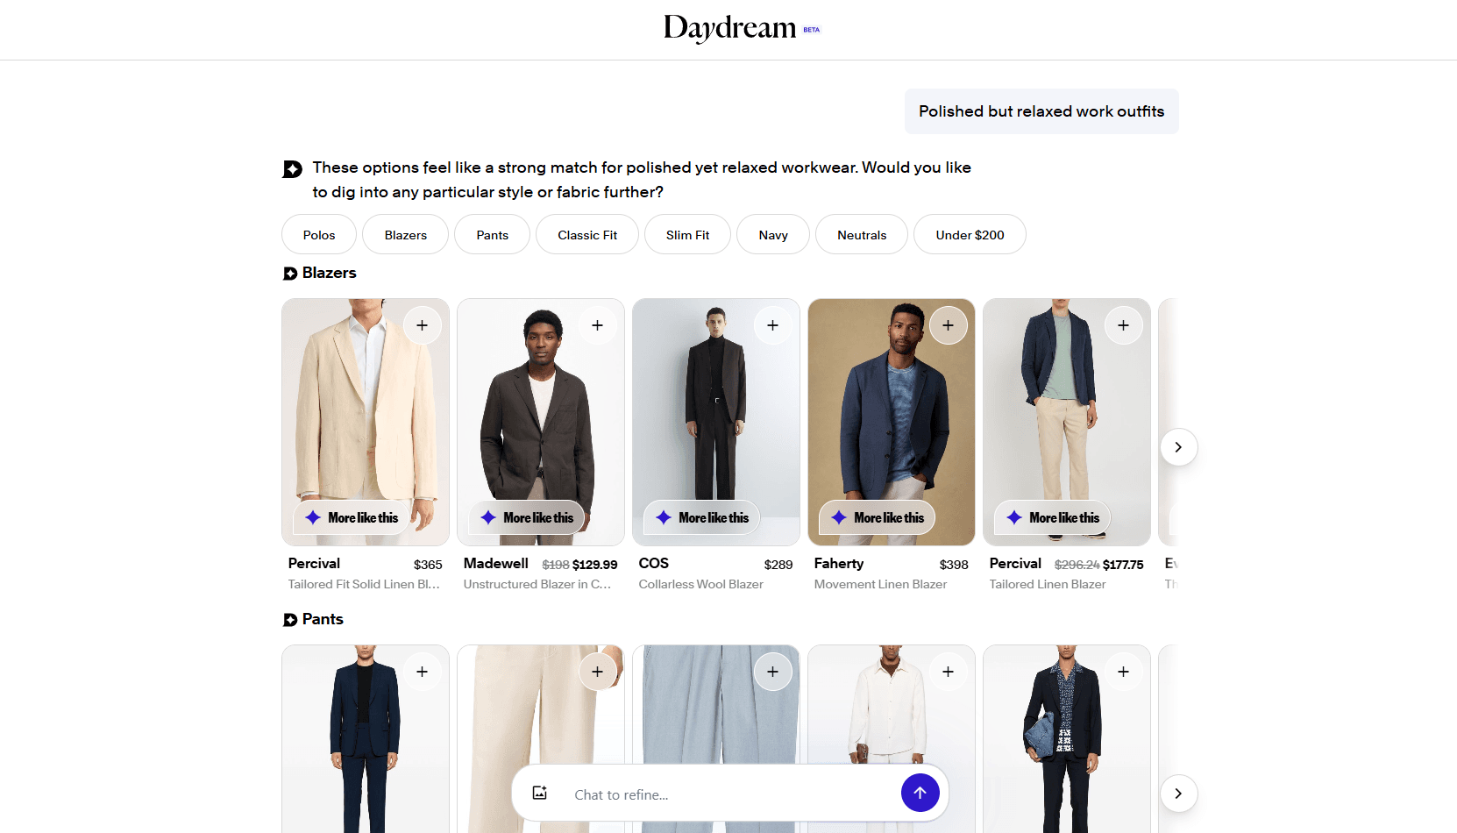This screenshot has width=1457, height=833.
Task: Choose the Navy color chip
Action: pos(773,235)
